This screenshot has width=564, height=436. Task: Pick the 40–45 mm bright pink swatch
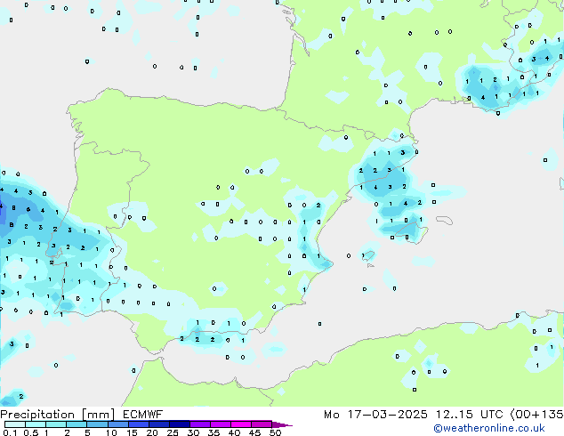pyautogui.click(x=241, y=424)
